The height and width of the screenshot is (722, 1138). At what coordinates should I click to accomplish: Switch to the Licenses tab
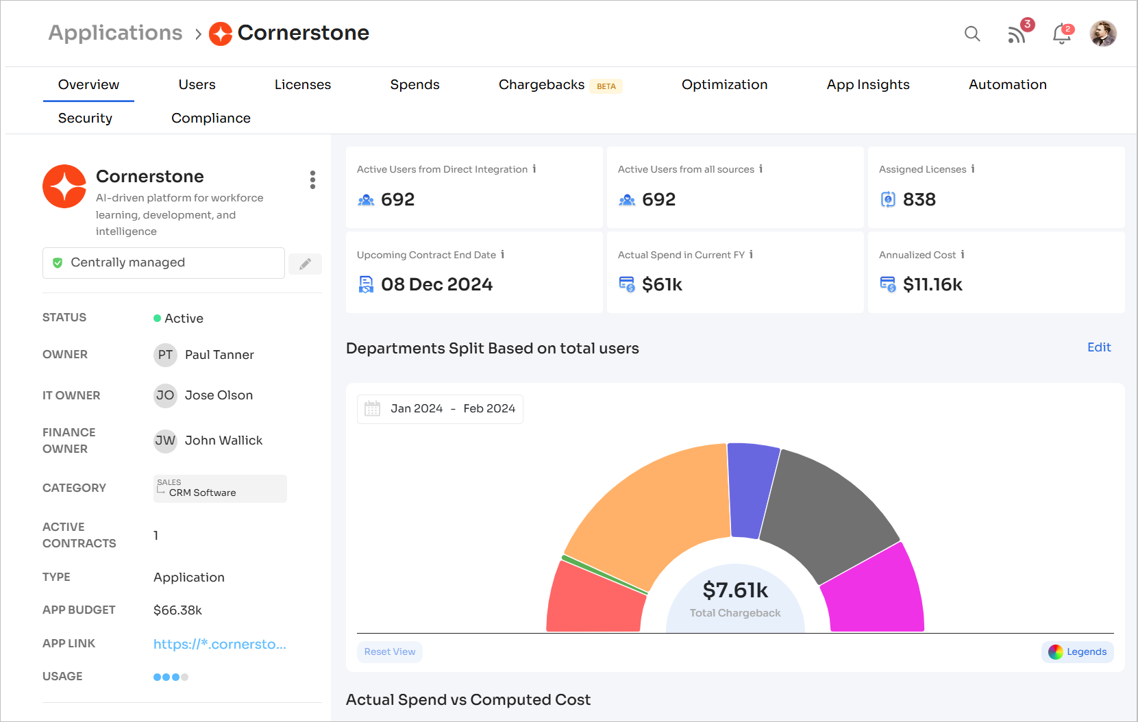click(x=303, y=84)
